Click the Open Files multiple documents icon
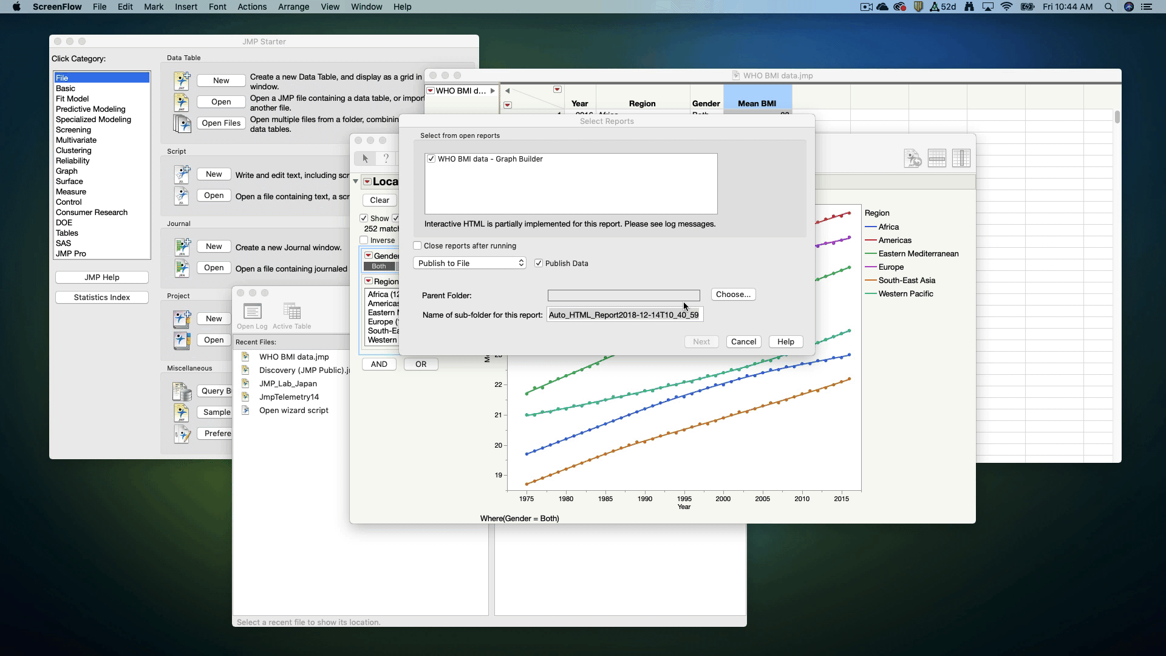 182,123
